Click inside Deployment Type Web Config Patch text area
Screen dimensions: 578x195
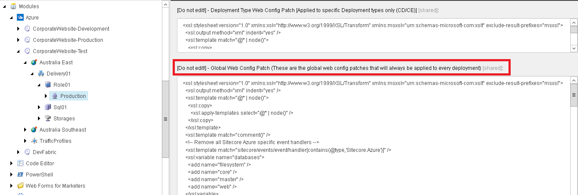coord(373,35)
